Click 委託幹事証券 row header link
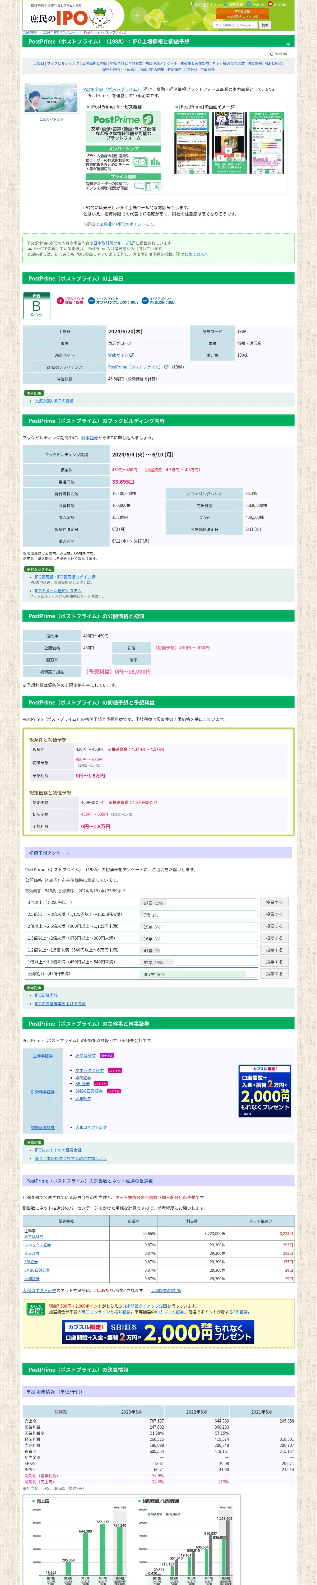 coord(43,1127)
